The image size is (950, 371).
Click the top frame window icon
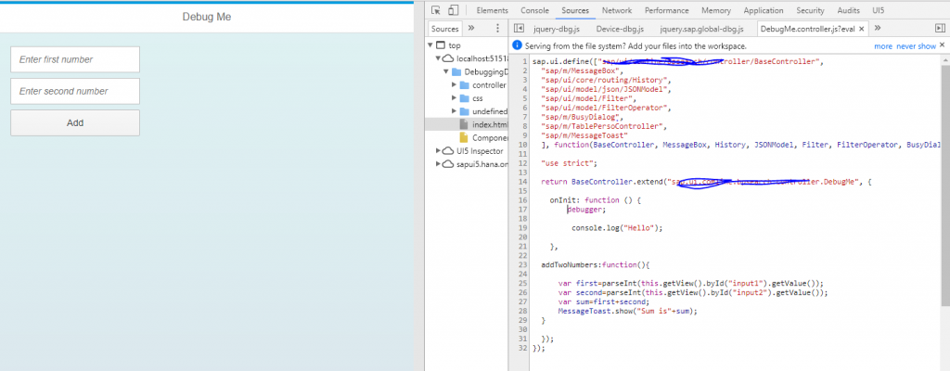(441, 45)
